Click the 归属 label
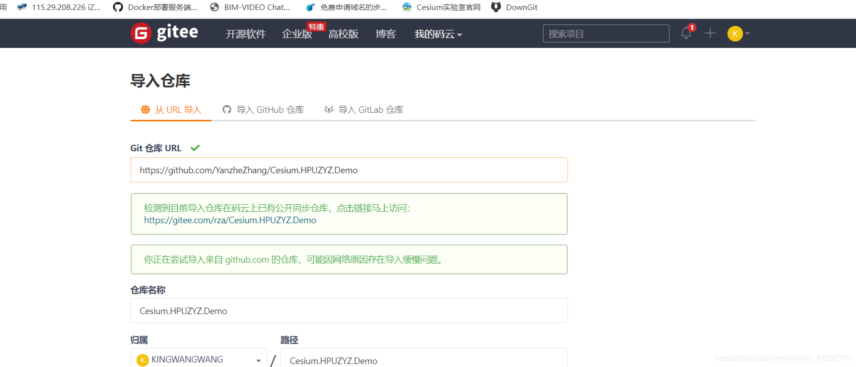Screen dimensions: 856x367 (x=139, y=340)
